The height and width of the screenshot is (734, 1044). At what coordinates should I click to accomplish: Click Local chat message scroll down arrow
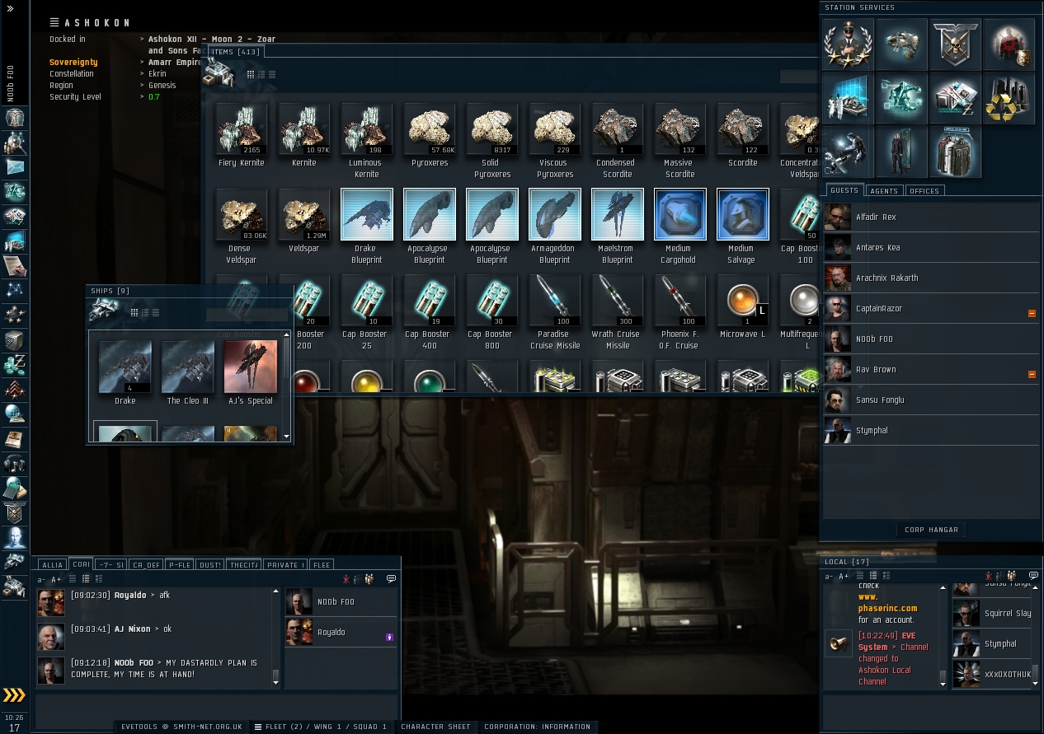click(x=943, y=684)
